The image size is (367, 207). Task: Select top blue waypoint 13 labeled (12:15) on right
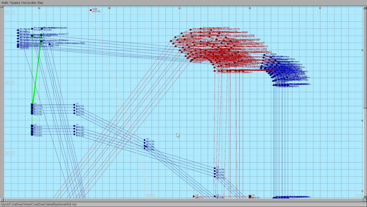[215, 168]
